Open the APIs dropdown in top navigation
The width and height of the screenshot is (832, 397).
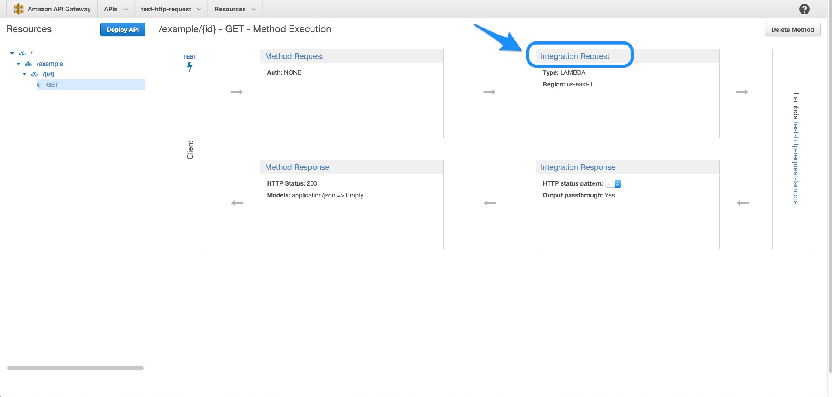pyautogui.click(x=115, y=9)
